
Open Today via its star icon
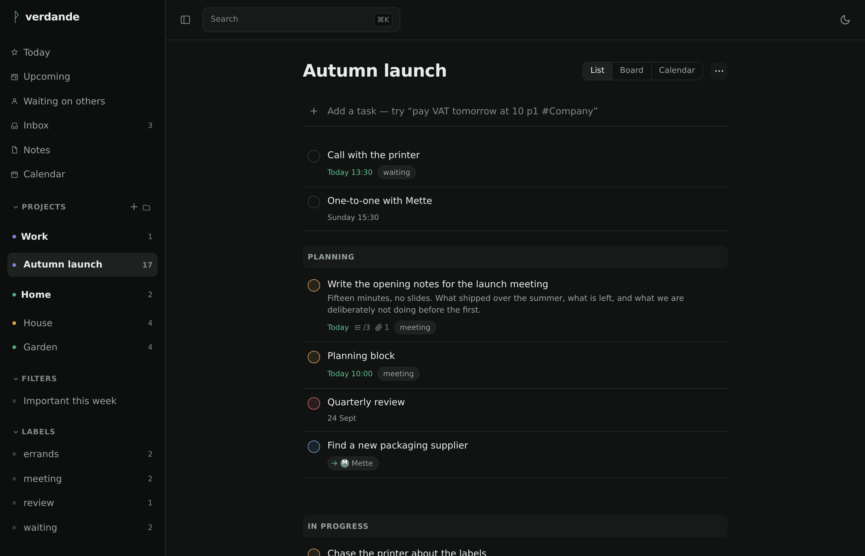(15, 52)
